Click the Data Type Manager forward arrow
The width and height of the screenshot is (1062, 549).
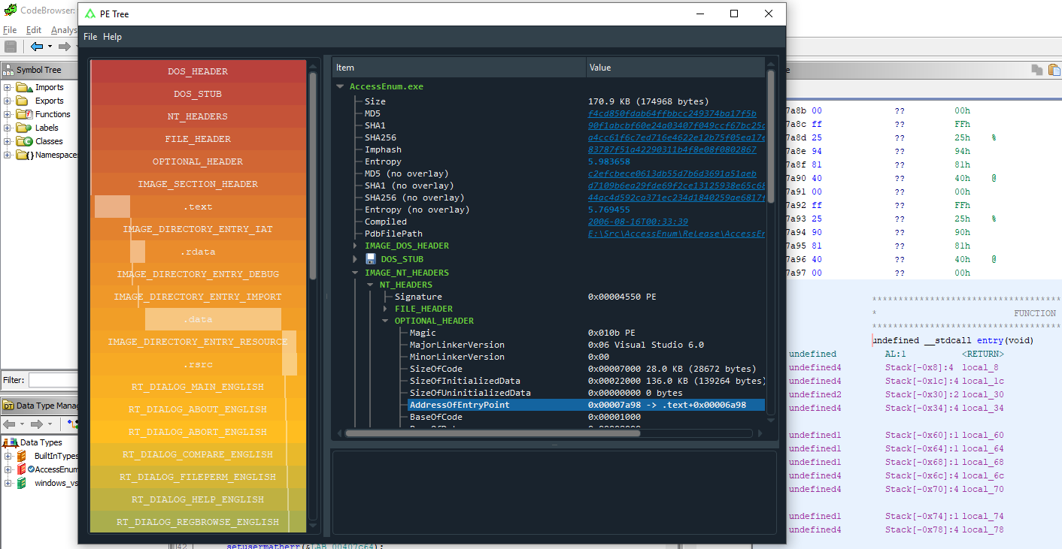(x=38, y=424)
